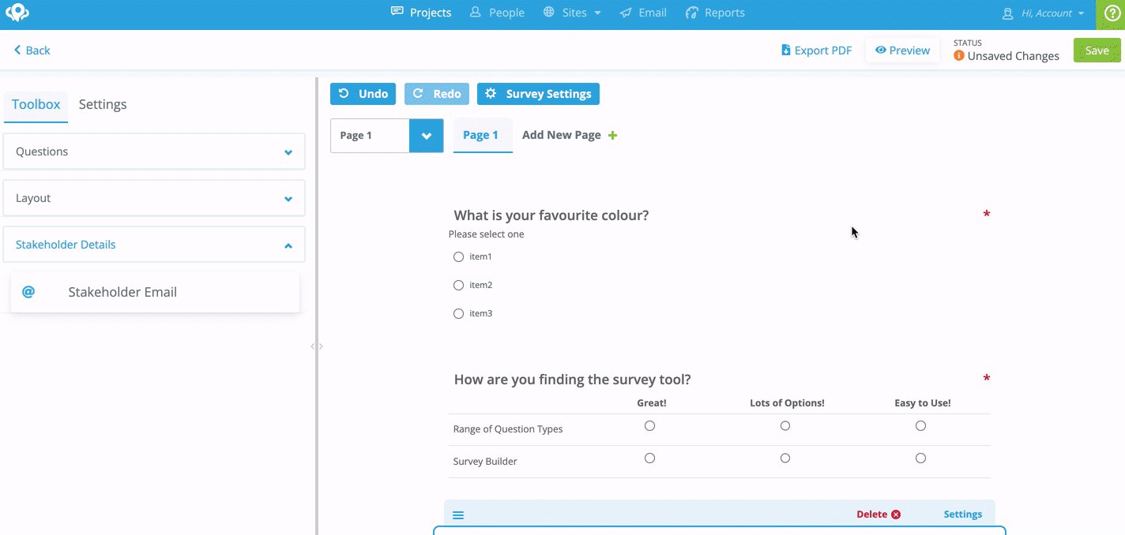Delete the question using the red X icon
The image size is (1125, 535).
tap(896, 514)
